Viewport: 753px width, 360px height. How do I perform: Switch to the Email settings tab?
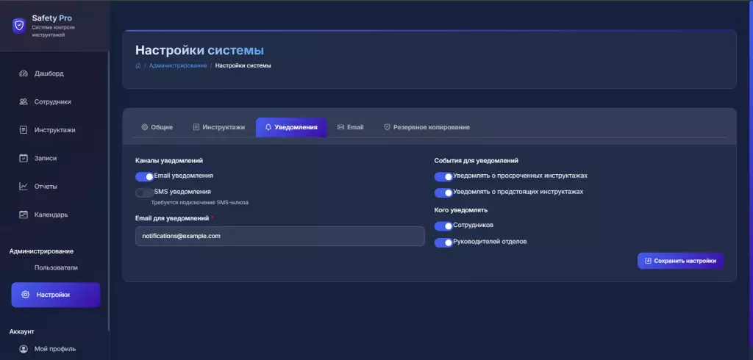(350, 127)
